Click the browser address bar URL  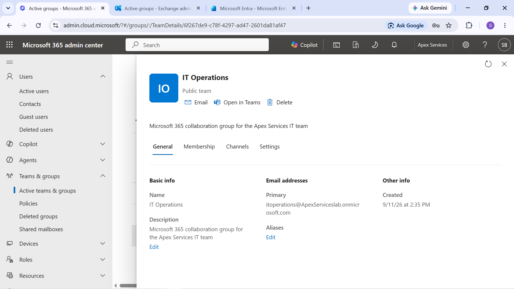coord(175,25)
